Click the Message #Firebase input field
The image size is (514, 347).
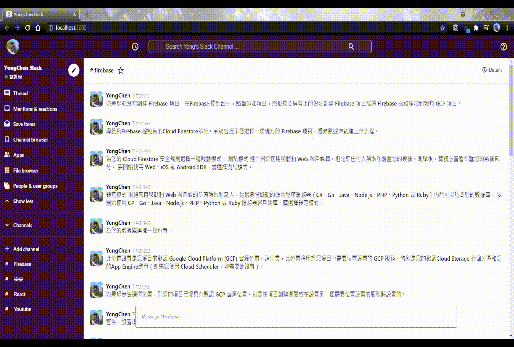click(296, 317)
